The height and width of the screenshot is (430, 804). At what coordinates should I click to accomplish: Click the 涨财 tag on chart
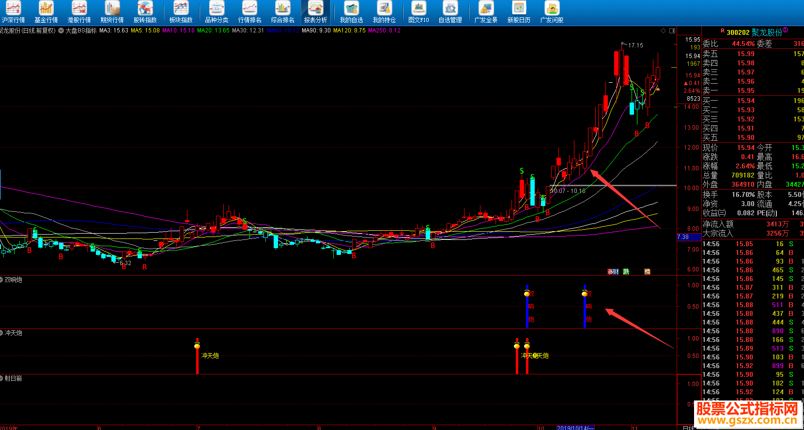[613, 272]
